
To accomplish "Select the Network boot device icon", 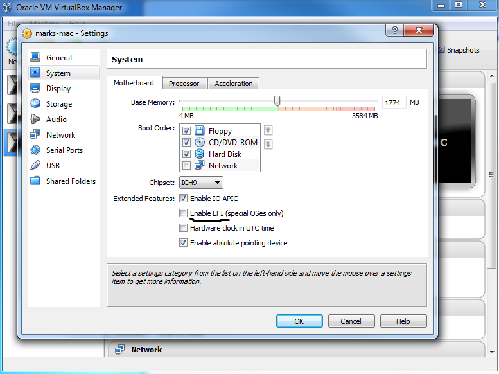I will pyautogui.click(x=200, y=165).
